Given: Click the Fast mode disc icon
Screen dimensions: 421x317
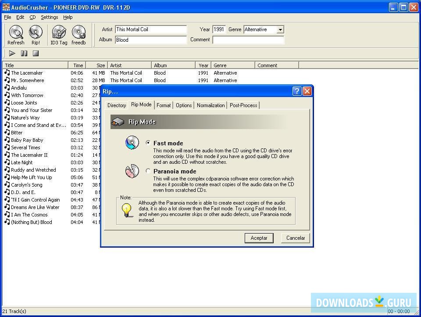Looking at the screenshot, I should [x=132, y=143].
